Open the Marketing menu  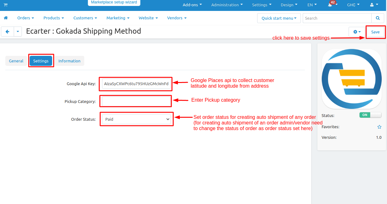(x=118, y=18)
